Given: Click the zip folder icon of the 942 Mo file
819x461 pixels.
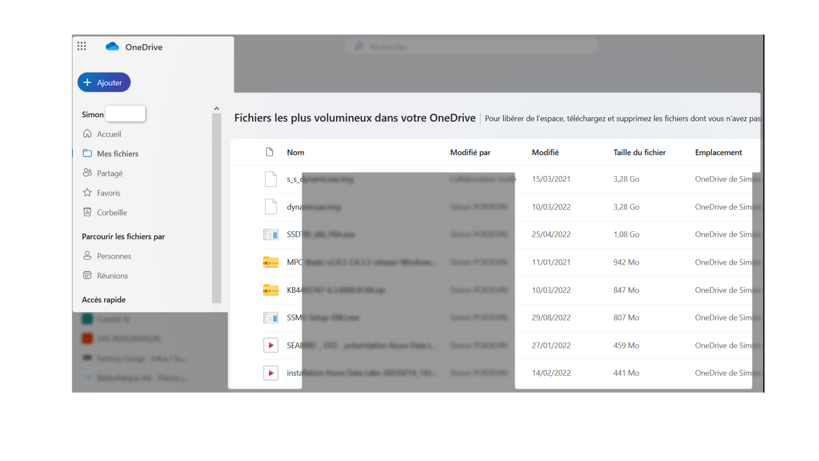Looking at the screenshot, I should [x=270, y=262].
